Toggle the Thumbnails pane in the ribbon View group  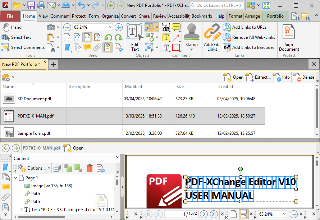77,47
